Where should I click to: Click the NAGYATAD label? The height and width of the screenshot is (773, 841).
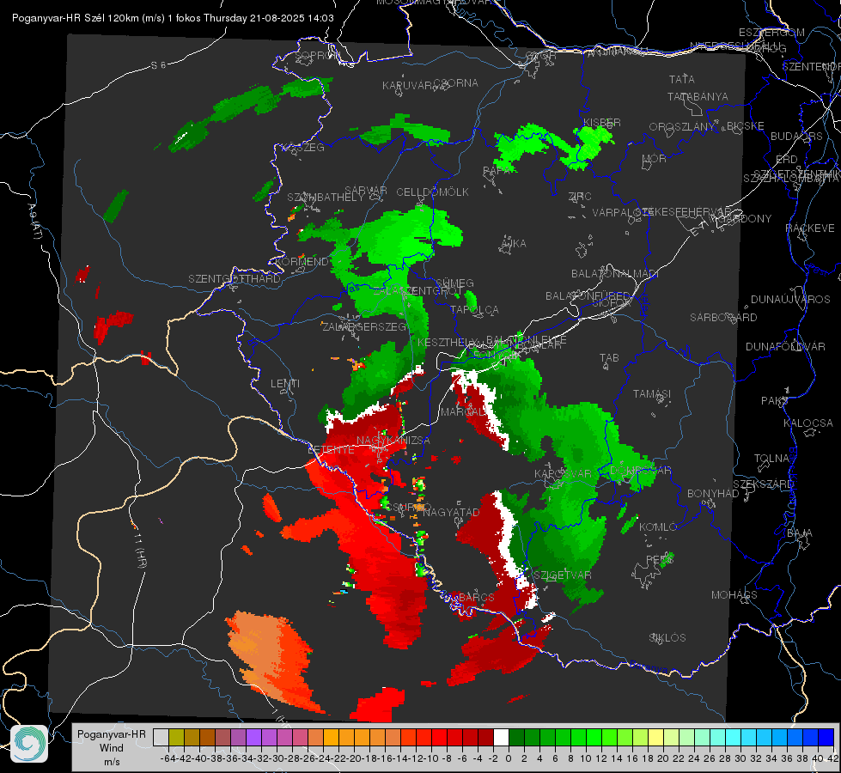tap(451, 512)
